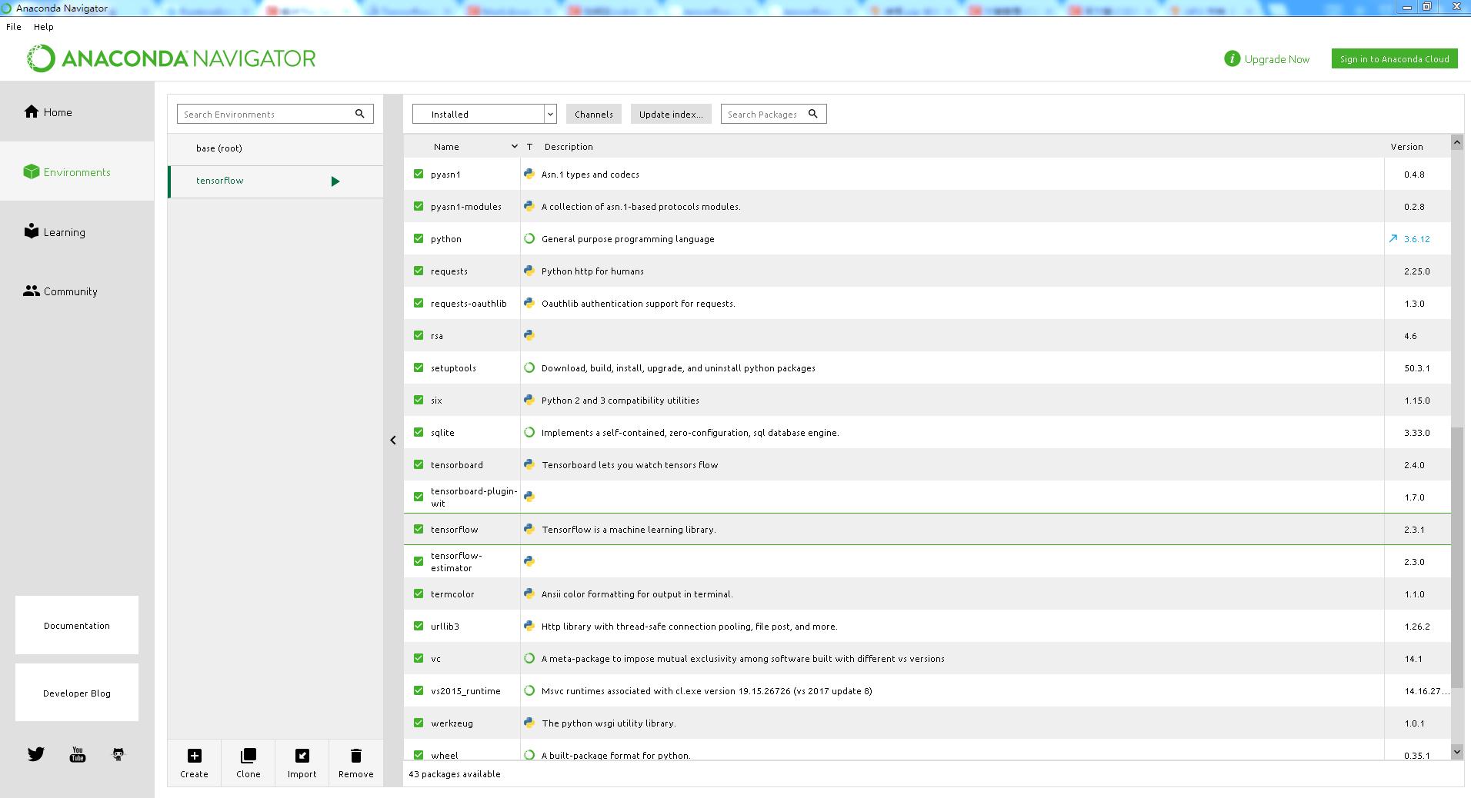This screenshot has height=798, width=1471.
Task: Click the Create environment plus icon
Action: [194, 756]
